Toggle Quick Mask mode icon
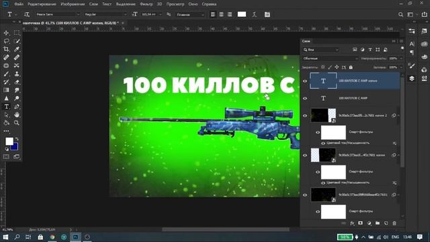The width and height of the screenshot is (430, 242). pyautogui.click(x=6, y=157)
